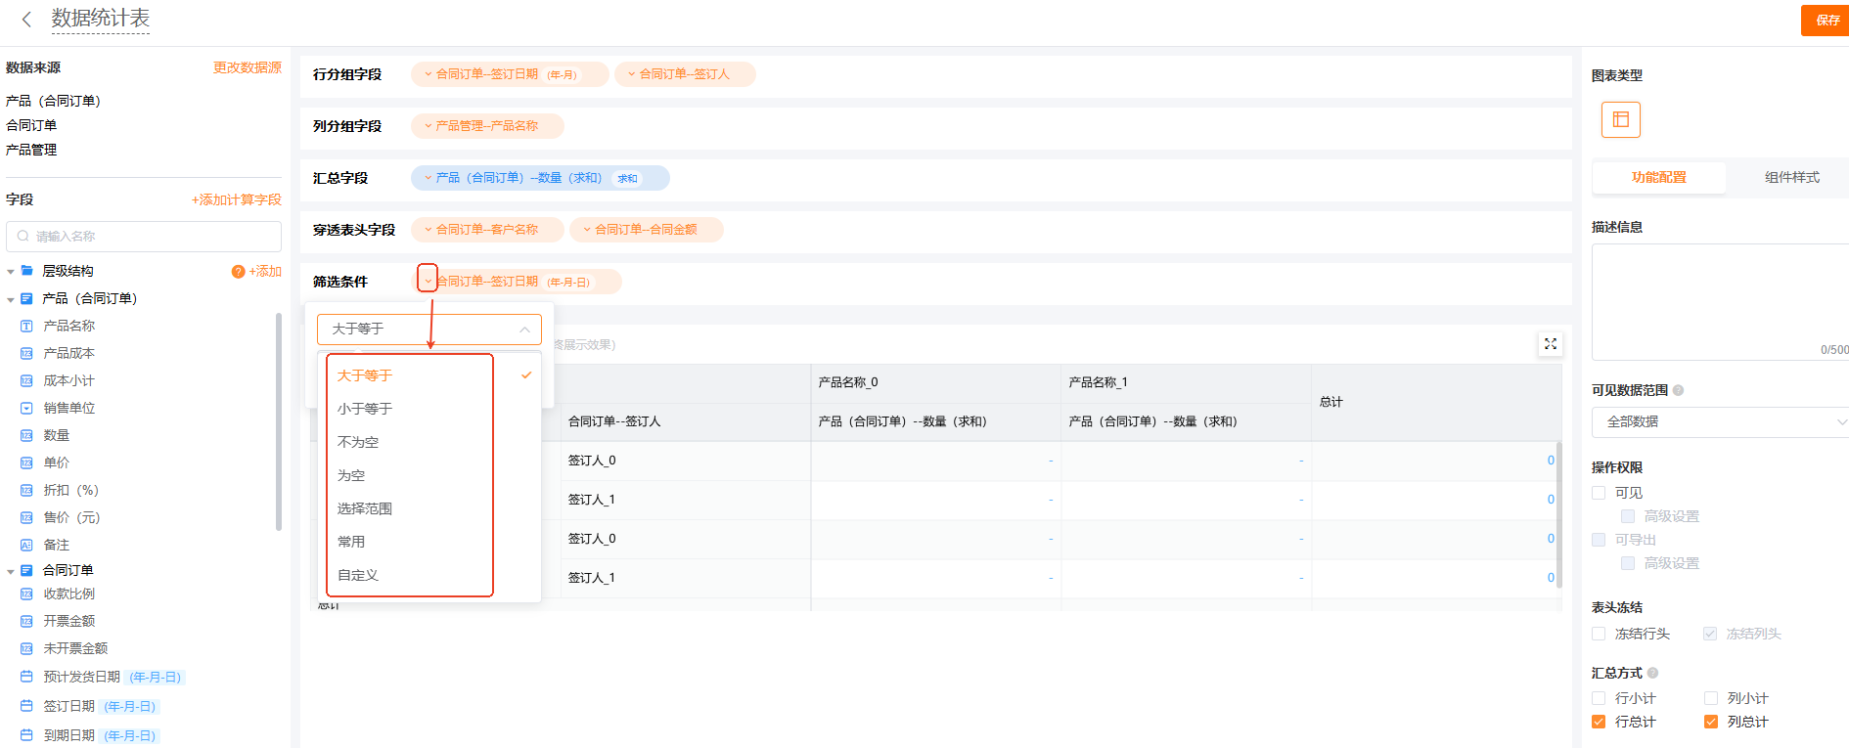Enable the 行小计 checkbox
Image resolution: width=1849 pixels, height=748 pixels.
click(1599, 698)
